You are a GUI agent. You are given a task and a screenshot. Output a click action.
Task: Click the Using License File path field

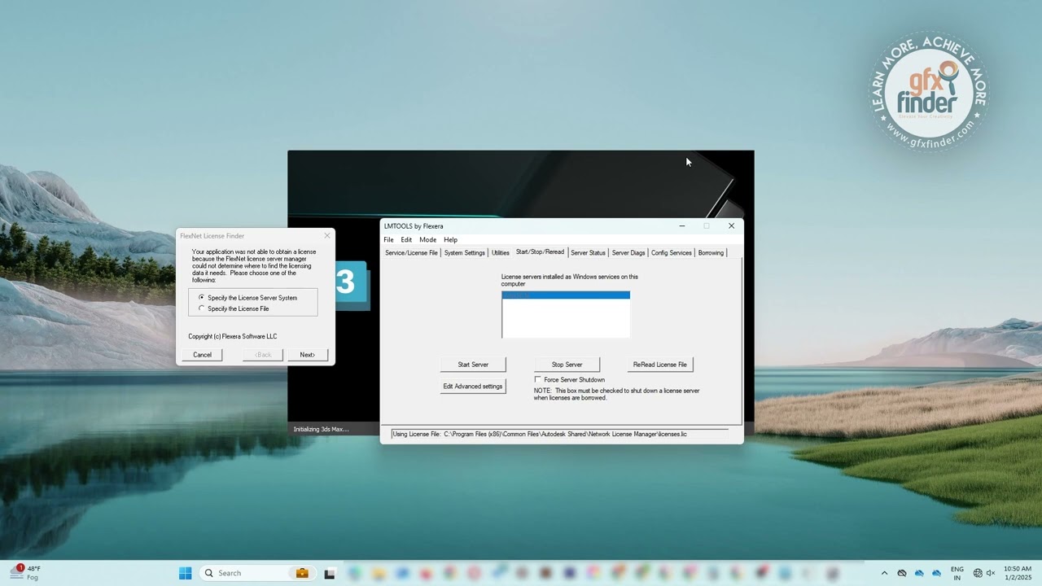point(559,435)
